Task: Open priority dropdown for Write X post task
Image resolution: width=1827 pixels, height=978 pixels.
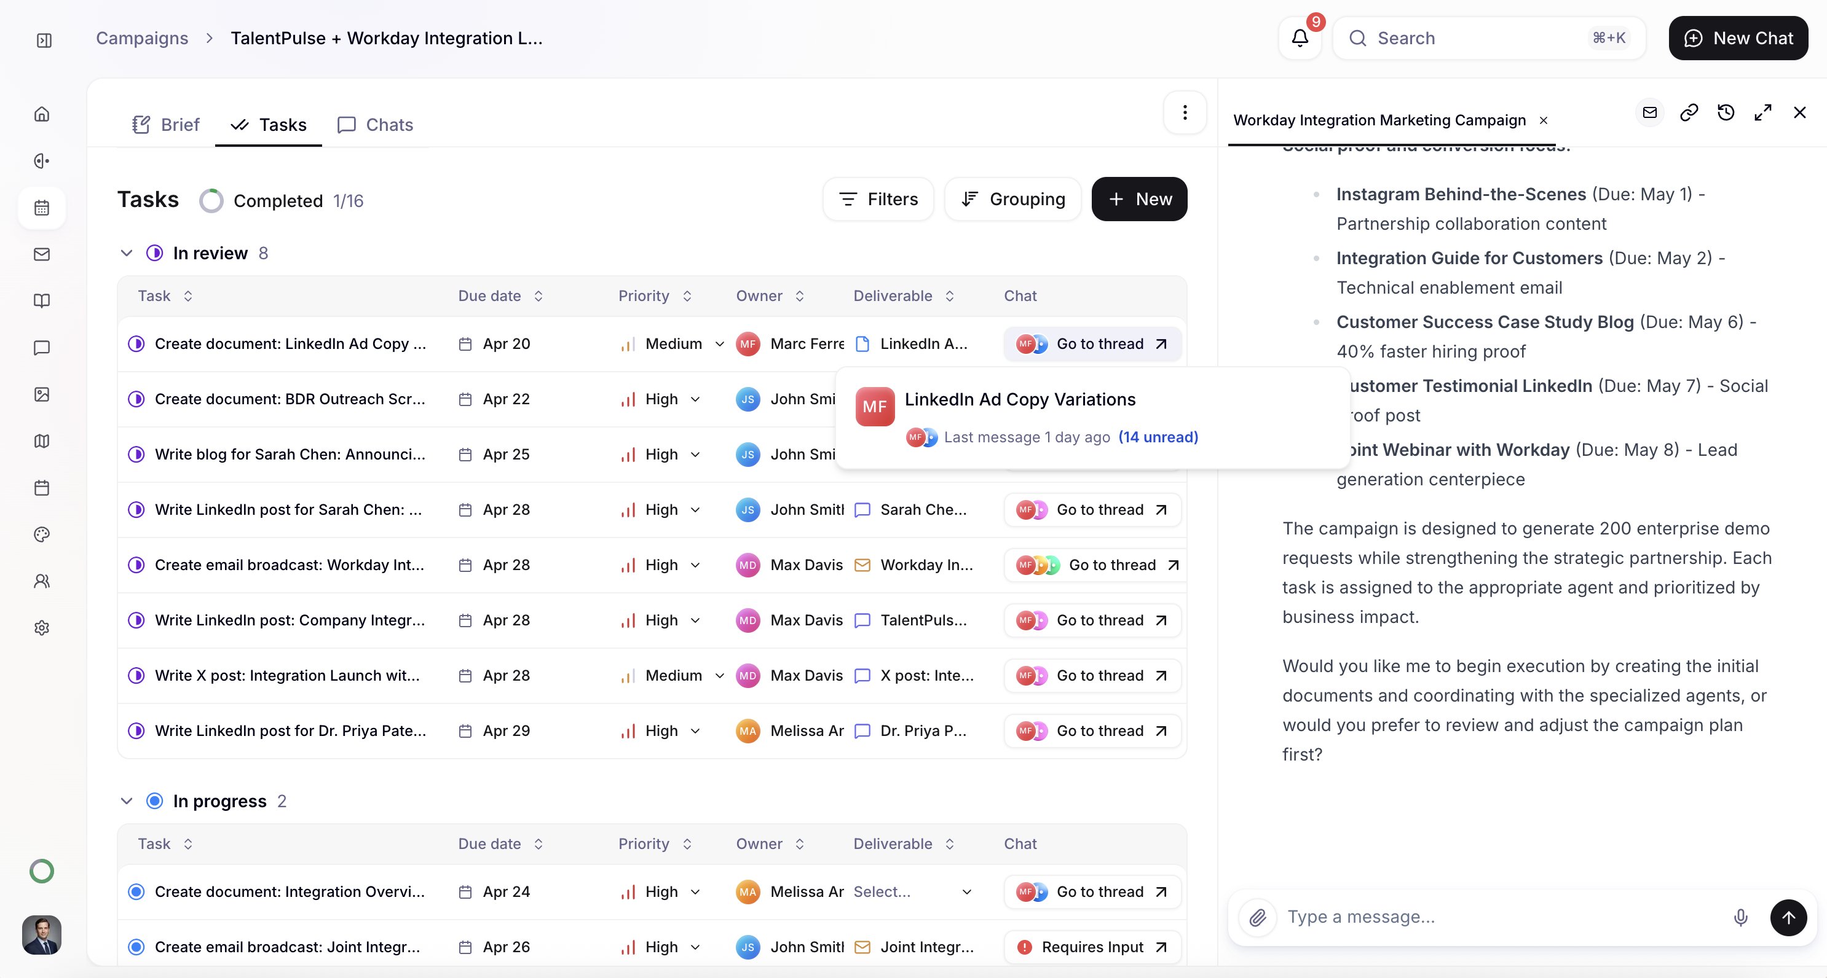Action: point(673,675)
